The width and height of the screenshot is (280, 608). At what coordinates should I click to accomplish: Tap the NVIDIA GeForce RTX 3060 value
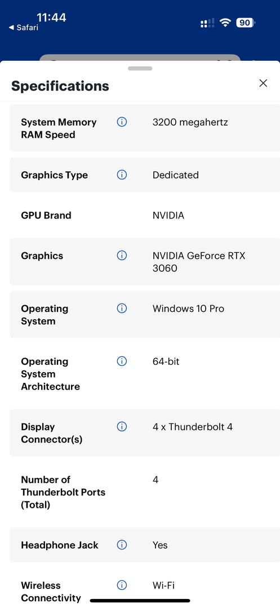point(199,262)
